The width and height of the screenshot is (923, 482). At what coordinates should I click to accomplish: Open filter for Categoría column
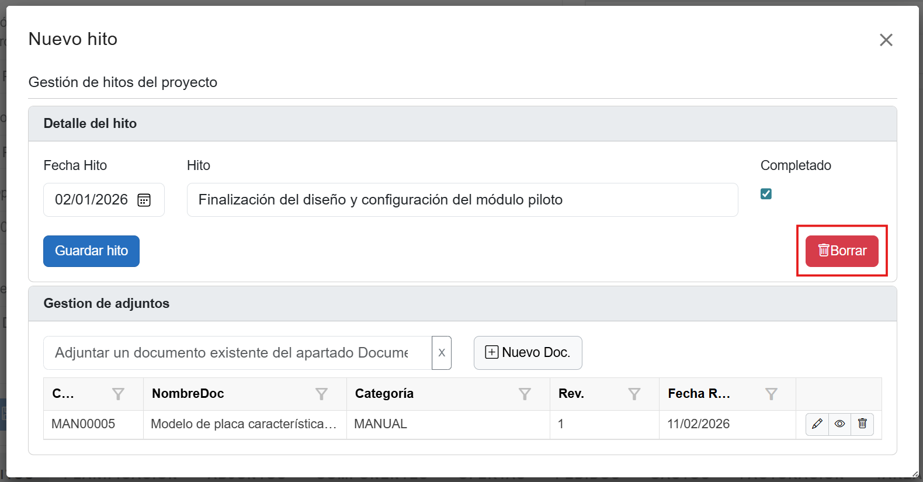[x=525, y=394]
